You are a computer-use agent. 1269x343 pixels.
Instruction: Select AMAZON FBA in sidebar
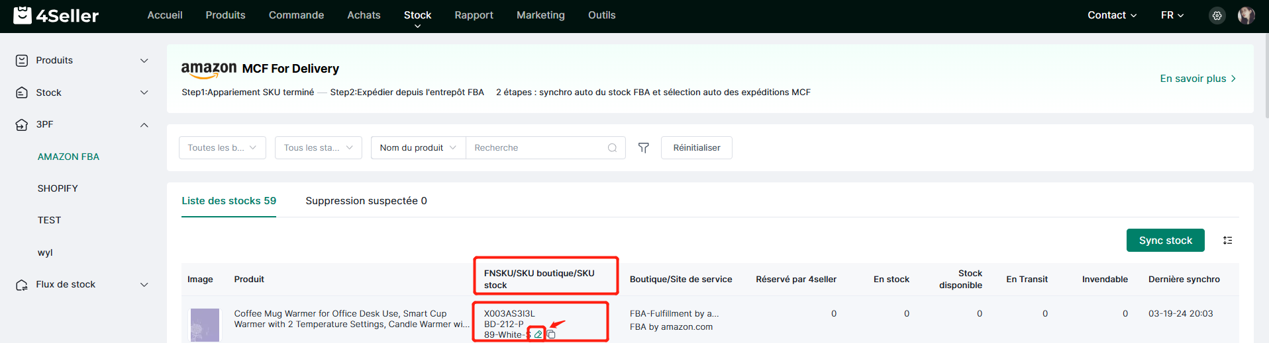pyautogui.click(x=68, y=157)
